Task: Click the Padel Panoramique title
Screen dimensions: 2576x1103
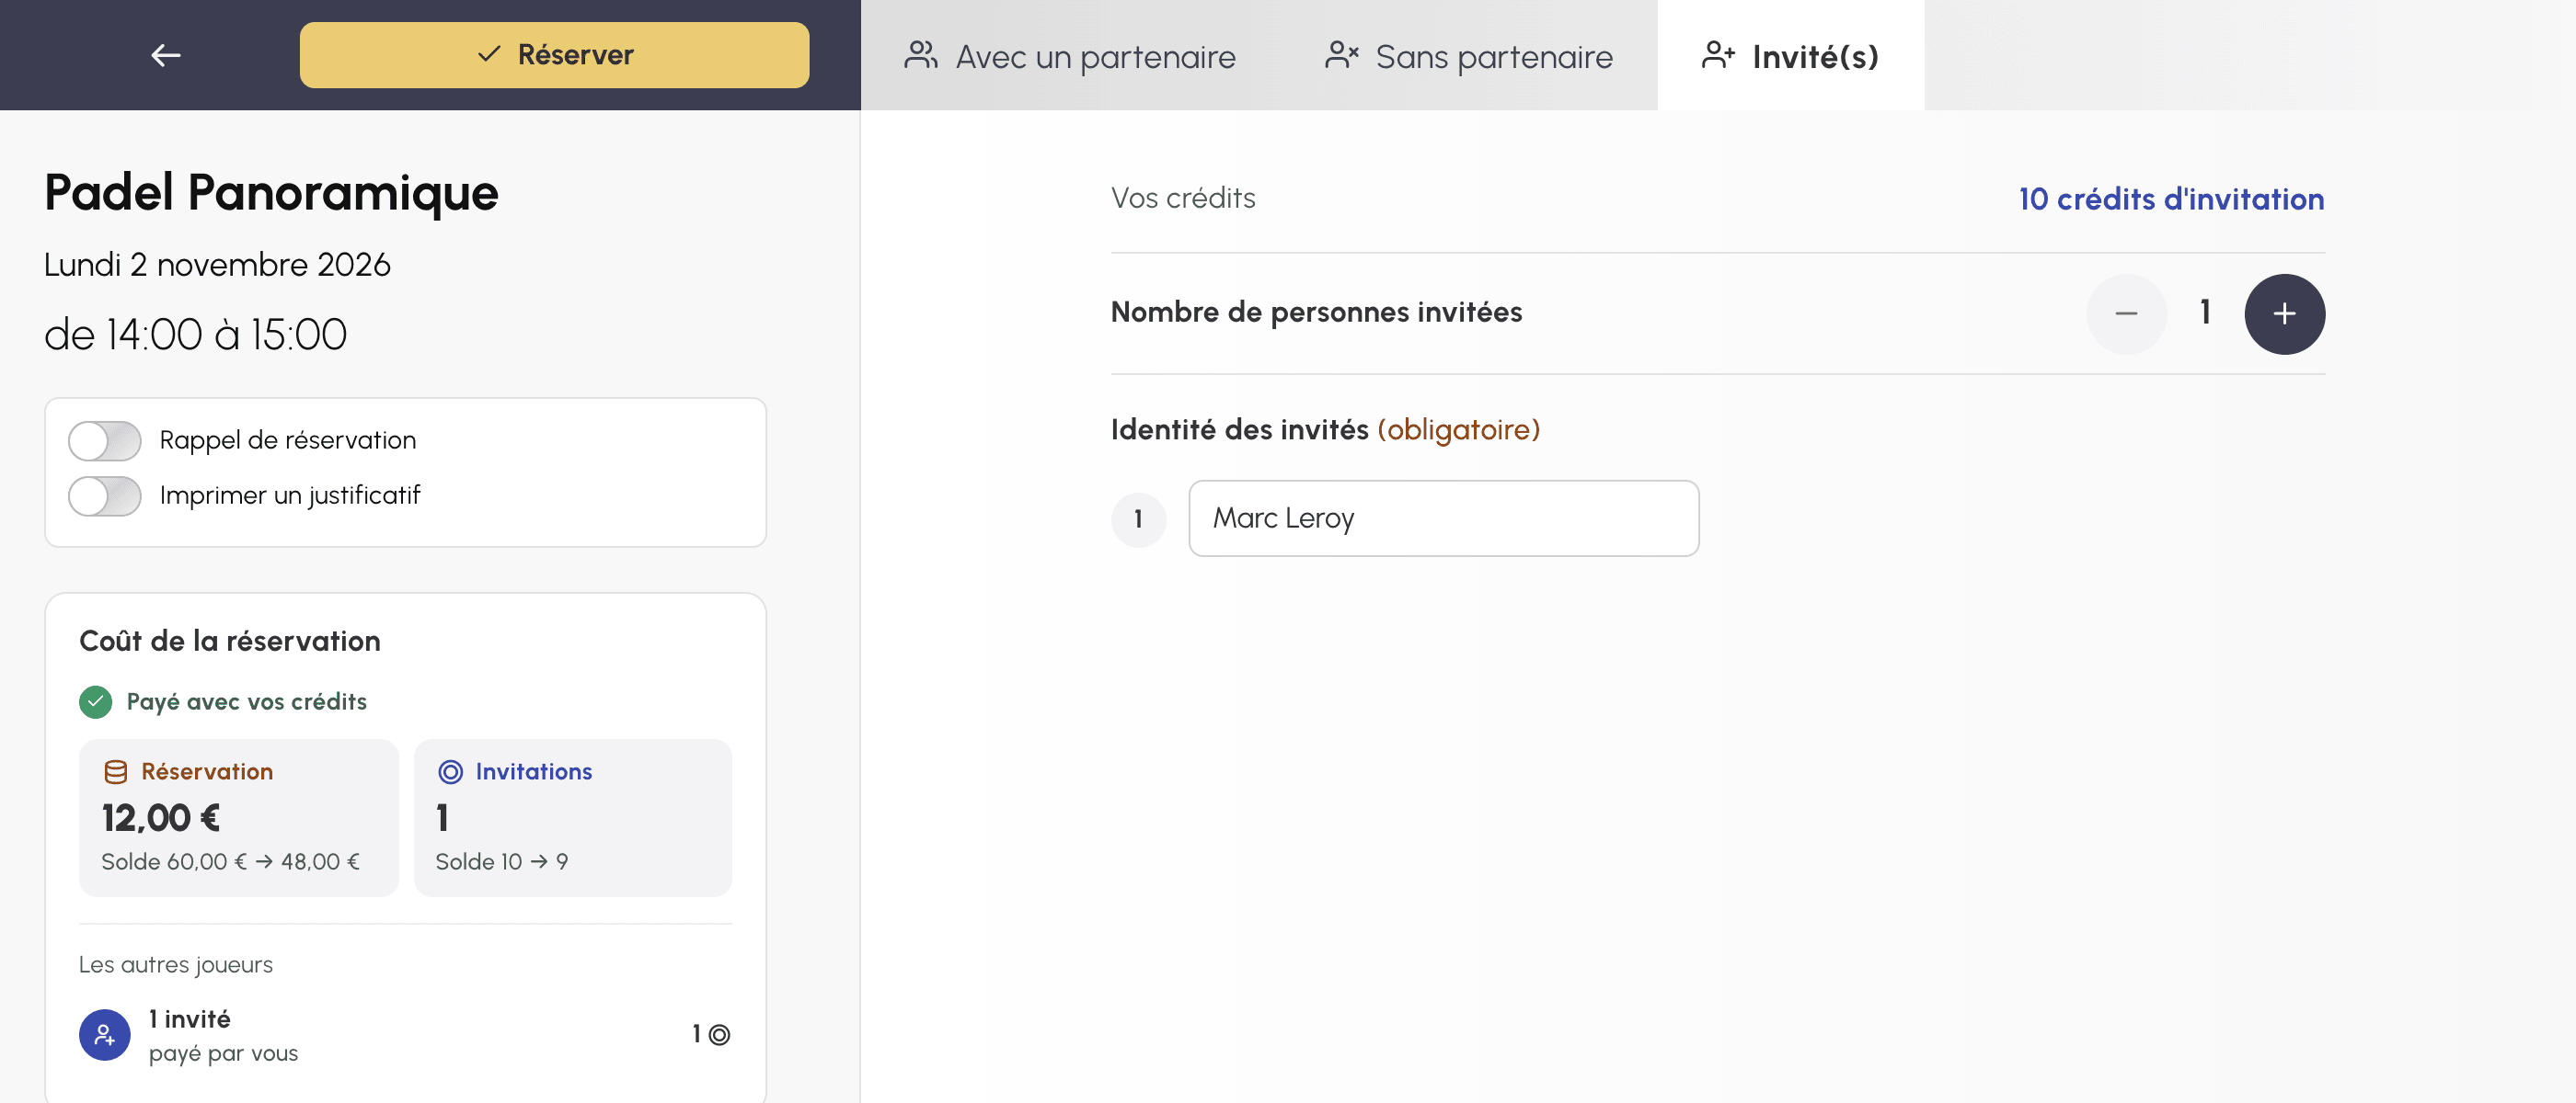Action: click(x=271, y=192)
